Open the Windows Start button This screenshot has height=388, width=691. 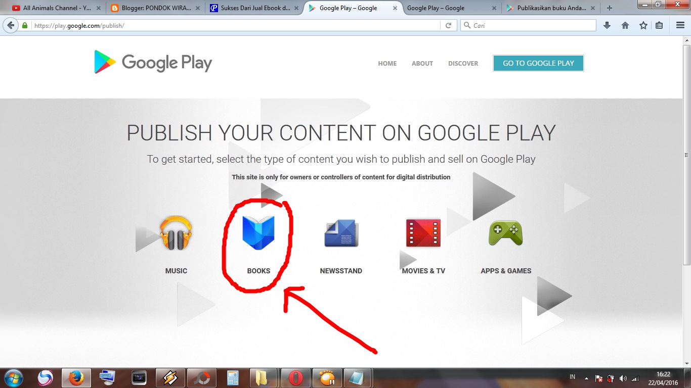click(13, 378)
